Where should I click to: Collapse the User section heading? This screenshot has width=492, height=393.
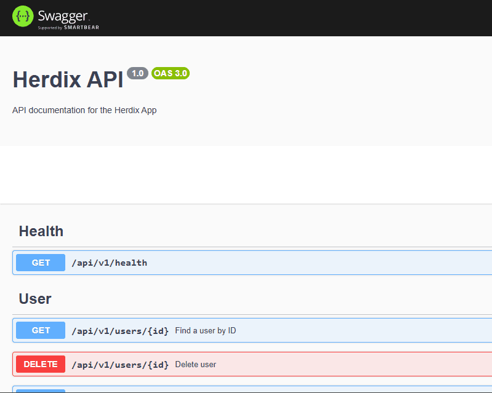tap(35, 299)
